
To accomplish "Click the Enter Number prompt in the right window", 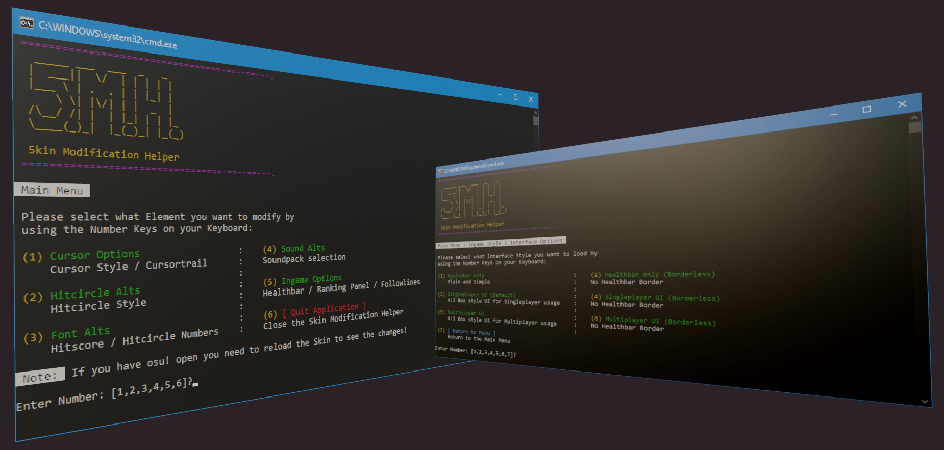I will tap(476, 351).
